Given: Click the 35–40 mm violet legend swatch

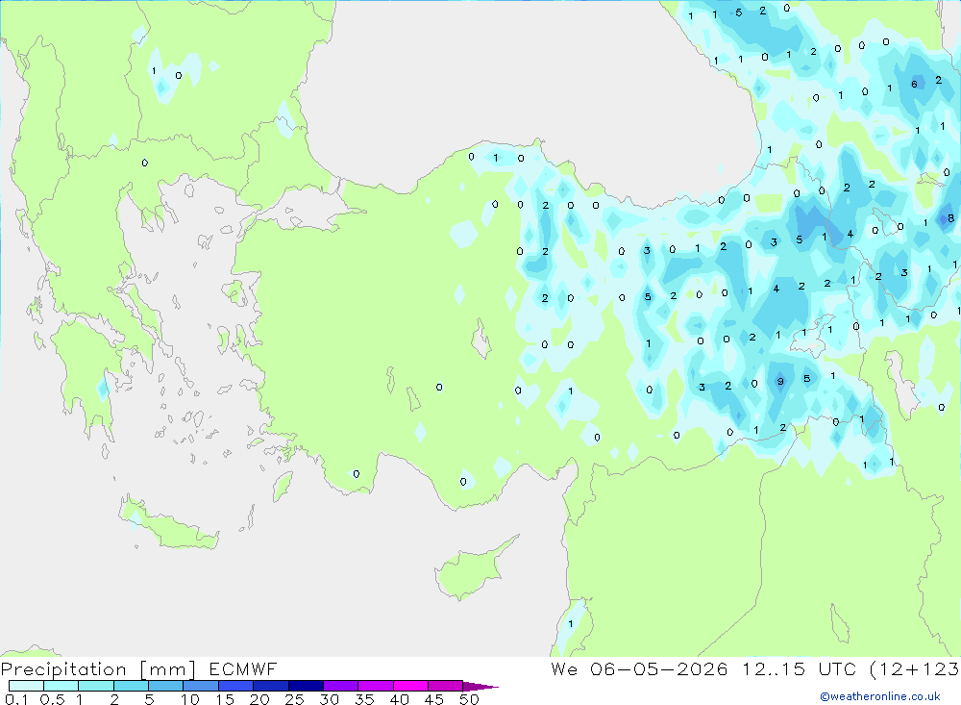Looking at the screenshot, I should point(376,686).
